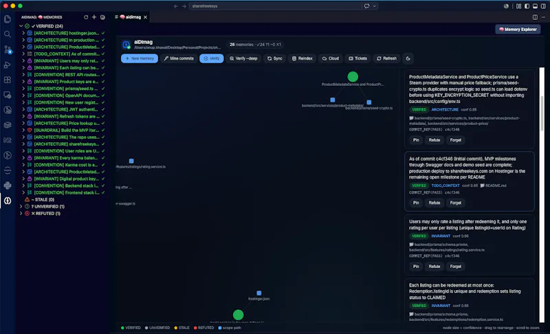Image resolution: width=550 pixels, height=334 pixels.
Task: Open the Memory Explorer button
Action: click(x=518, y=30)
